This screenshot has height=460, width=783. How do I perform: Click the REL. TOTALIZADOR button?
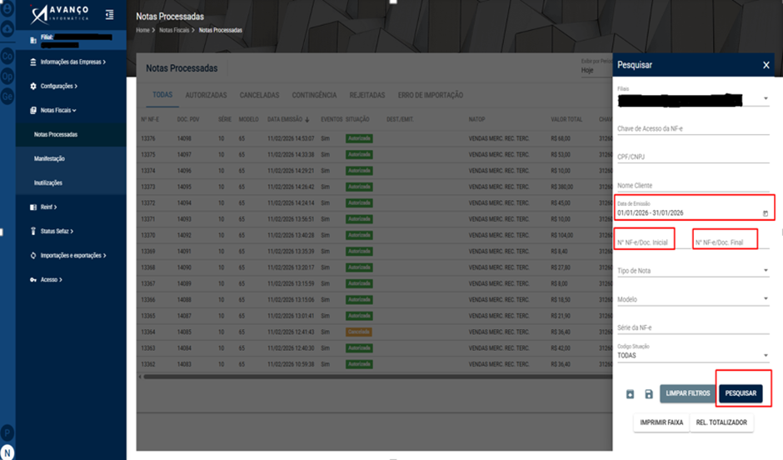[x=721, y=422]
